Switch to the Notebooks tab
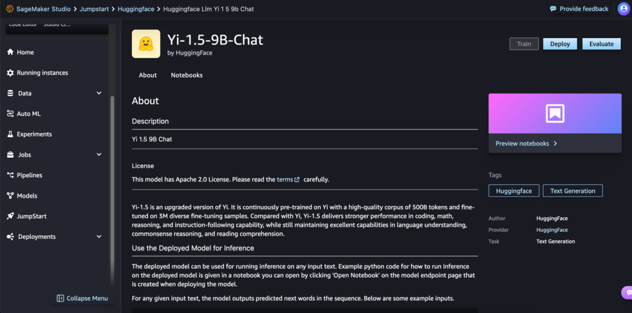This screenshot has width=632, height=313. [x=187, y=75]
